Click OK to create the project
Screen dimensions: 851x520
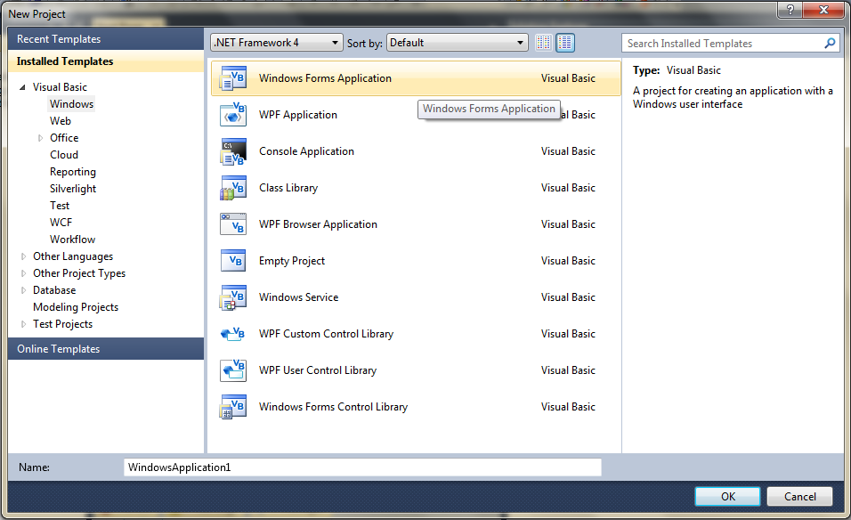pyautogui.click(x=728, y=496)
